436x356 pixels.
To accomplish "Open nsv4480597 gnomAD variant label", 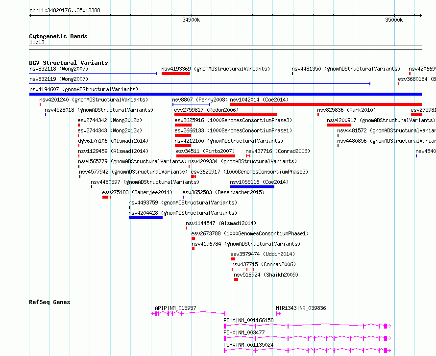I will click(x=145, y=182).
